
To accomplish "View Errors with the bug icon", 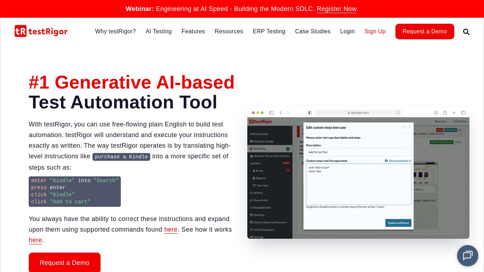I will [x=259, y=171].
